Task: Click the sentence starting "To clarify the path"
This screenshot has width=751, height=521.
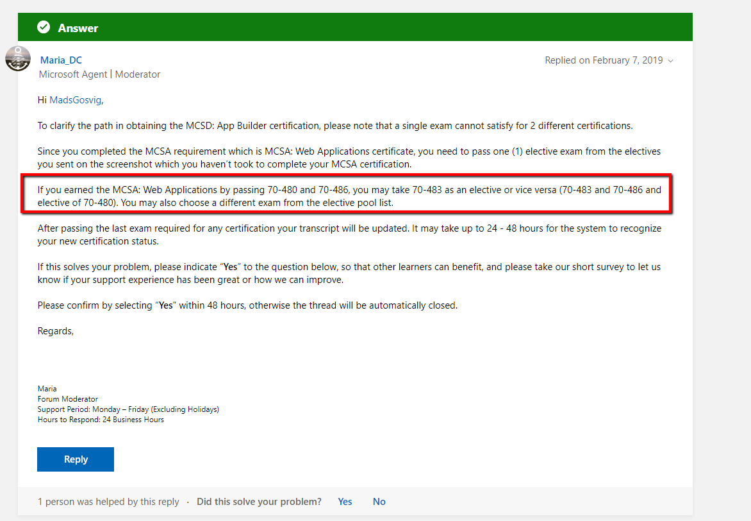Action: tap(335, 126)
